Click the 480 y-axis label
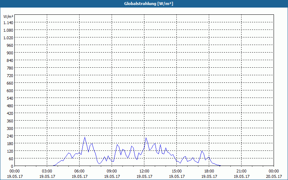 10,106
